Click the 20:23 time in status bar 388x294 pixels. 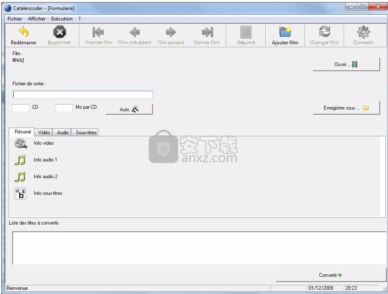pos(351,288)
